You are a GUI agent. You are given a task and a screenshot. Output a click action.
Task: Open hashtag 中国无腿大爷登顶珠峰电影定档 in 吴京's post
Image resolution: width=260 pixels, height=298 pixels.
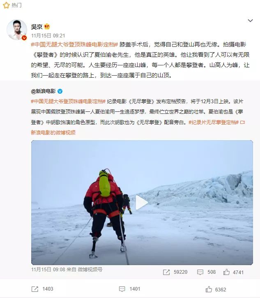pyautogui.click(x=74, y=44)
